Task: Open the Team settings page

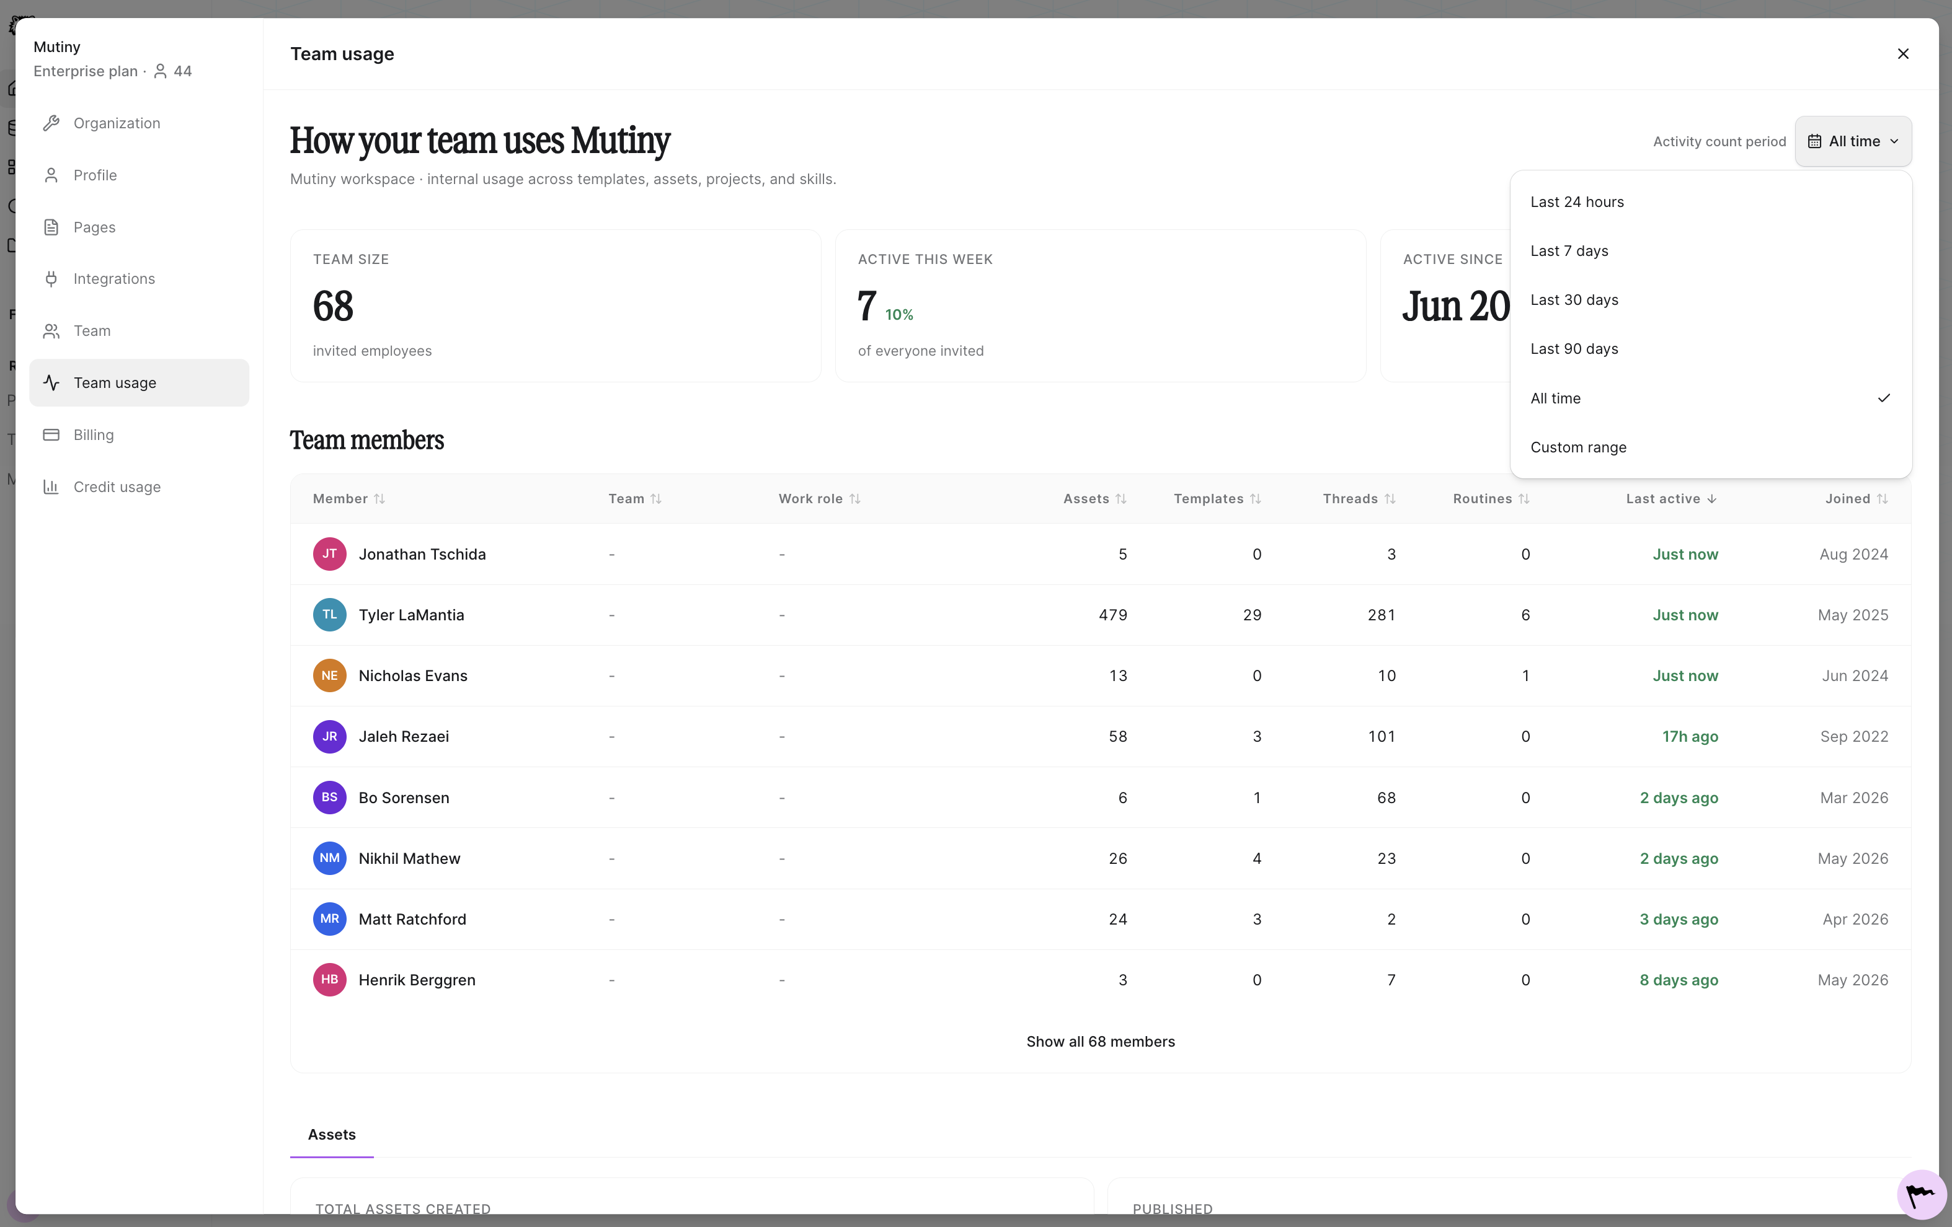Action: tap(140, 330)
